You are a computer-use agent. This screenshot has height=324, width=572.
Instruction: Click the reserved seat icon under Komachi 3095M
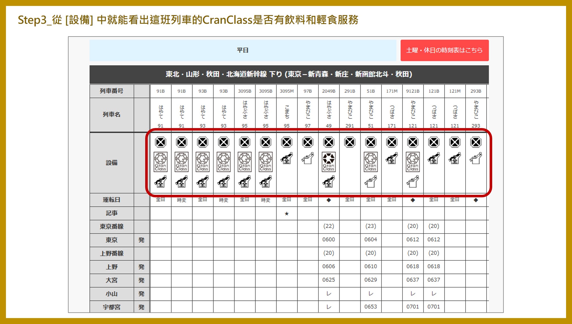click(x=286, y=158)
